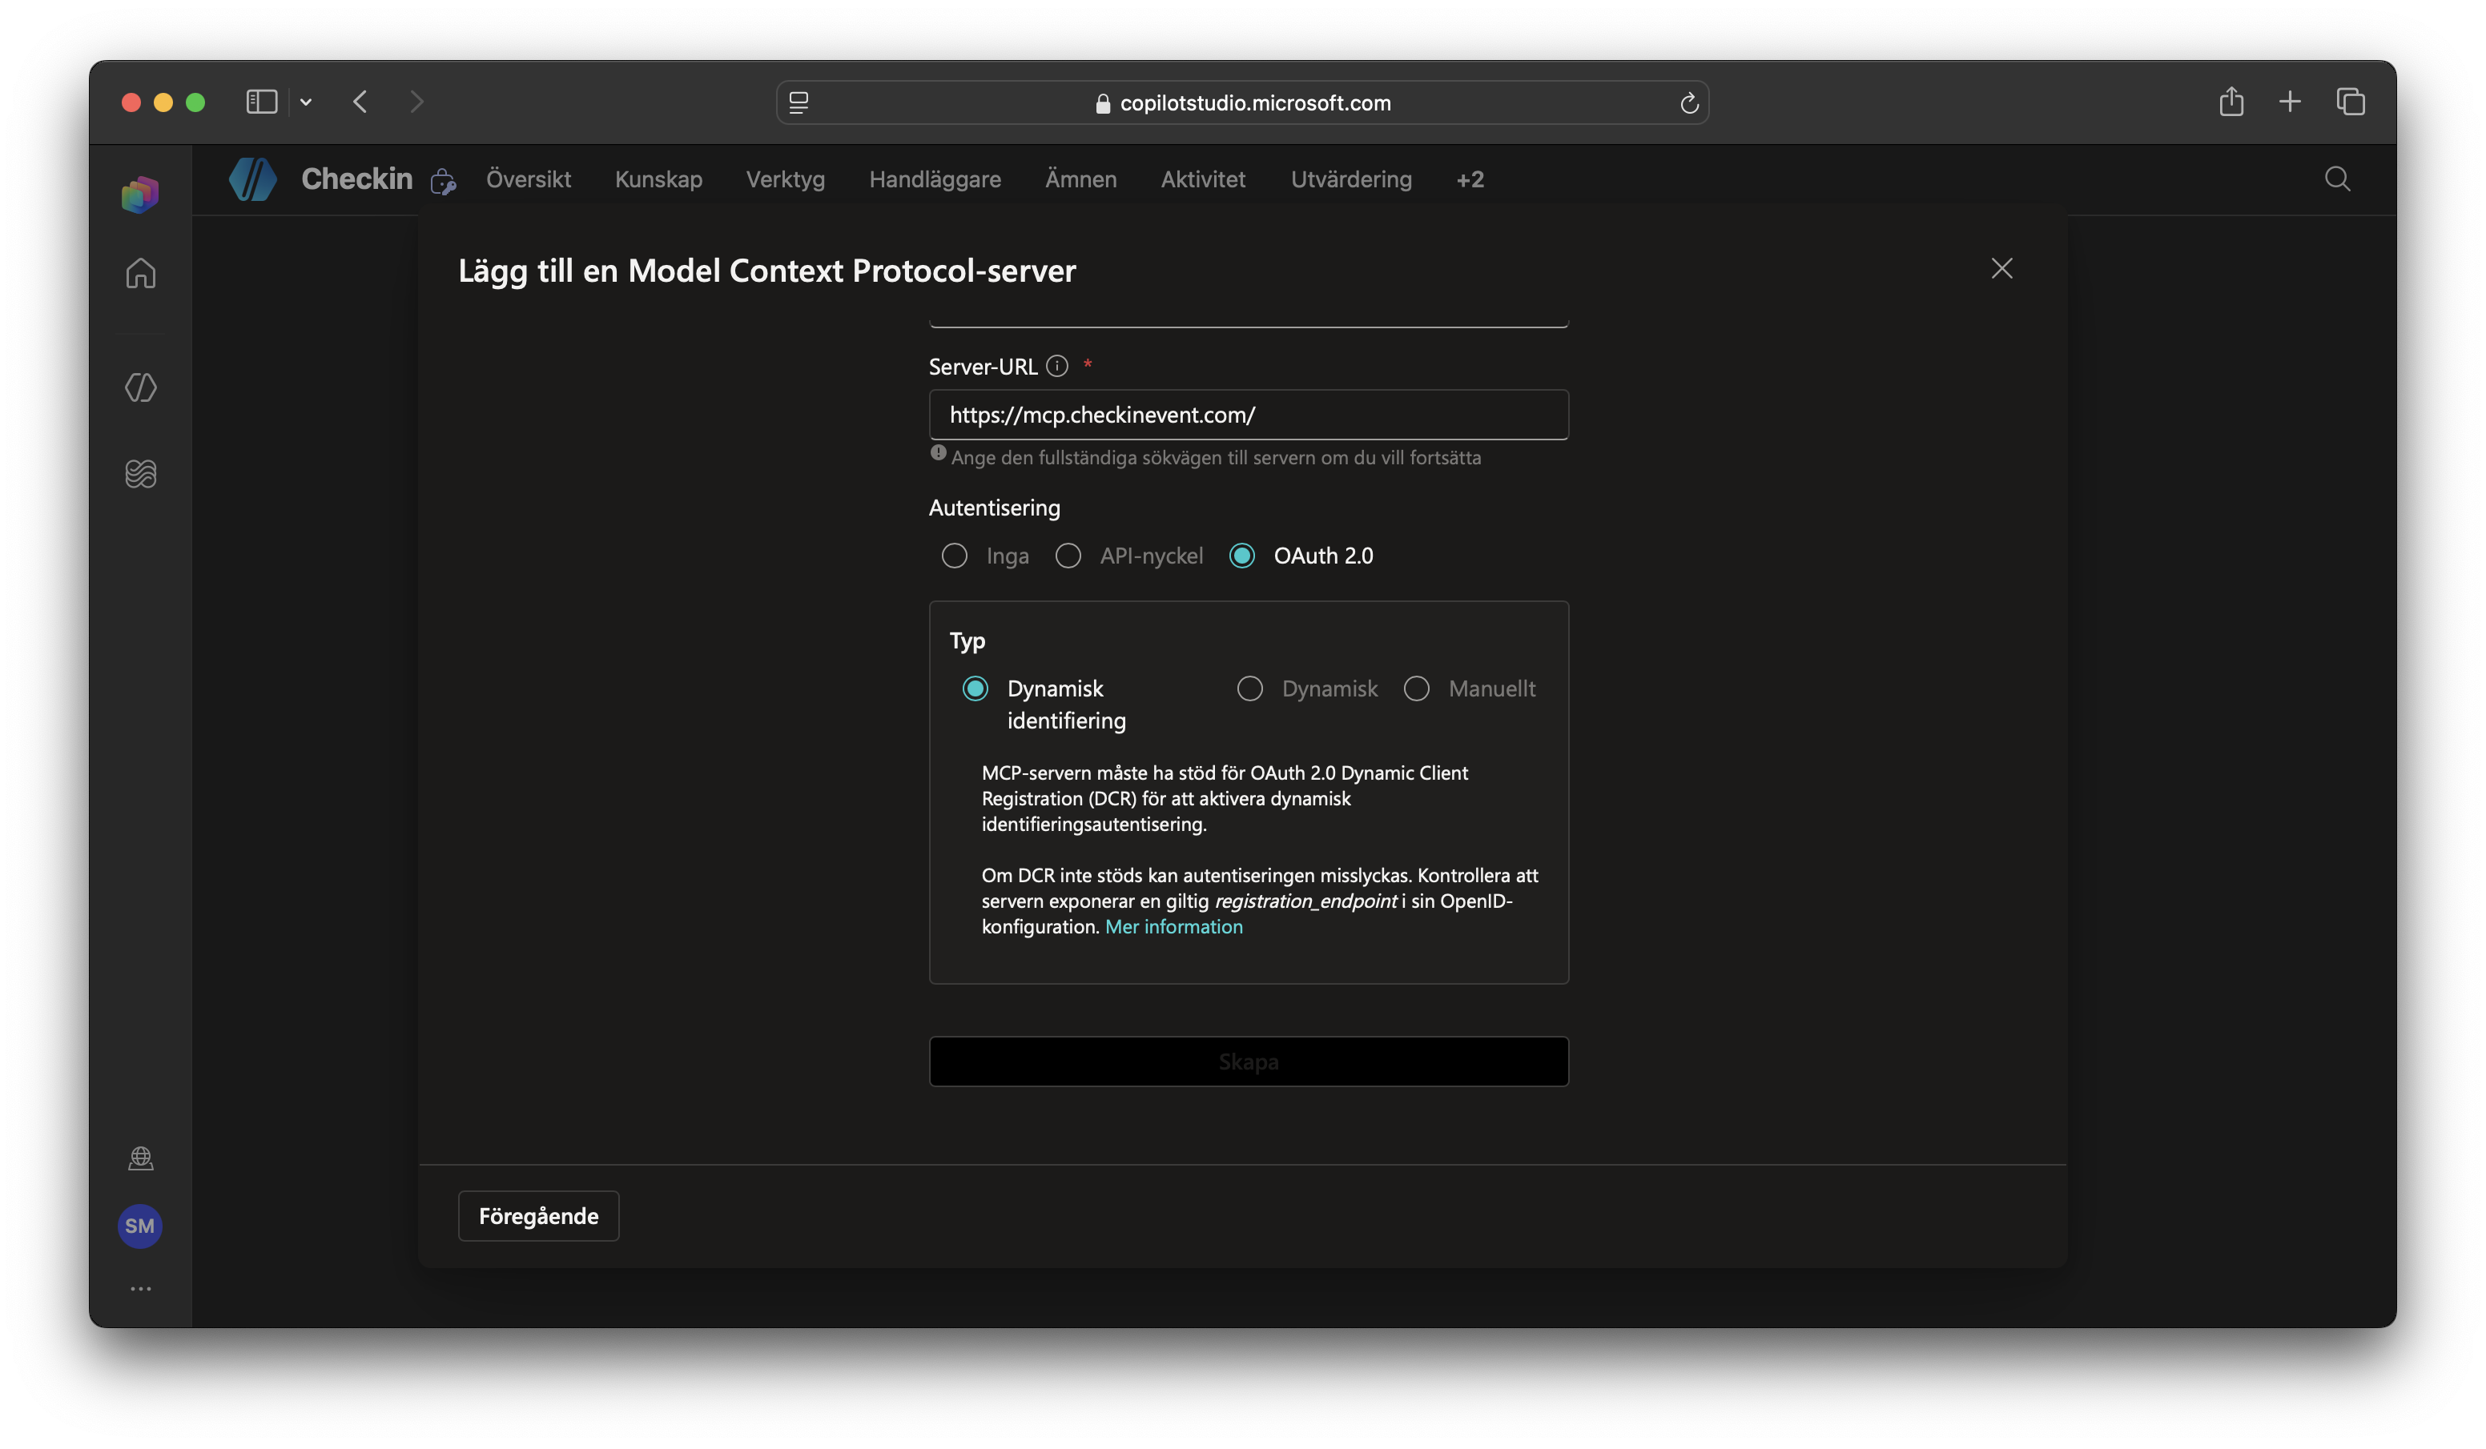Open the agents icon in left sidebar

pos(140,387)
